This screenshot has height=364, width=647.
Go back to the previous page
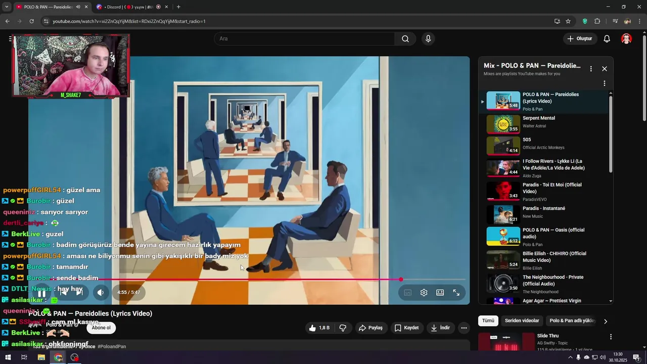(7, 21)
